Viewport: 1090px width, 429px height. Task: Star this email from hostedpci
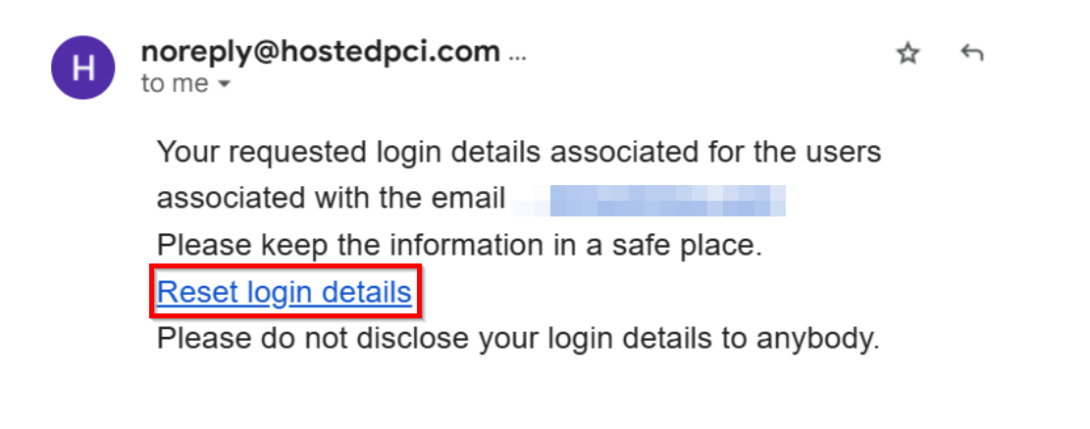coord(908,54)
